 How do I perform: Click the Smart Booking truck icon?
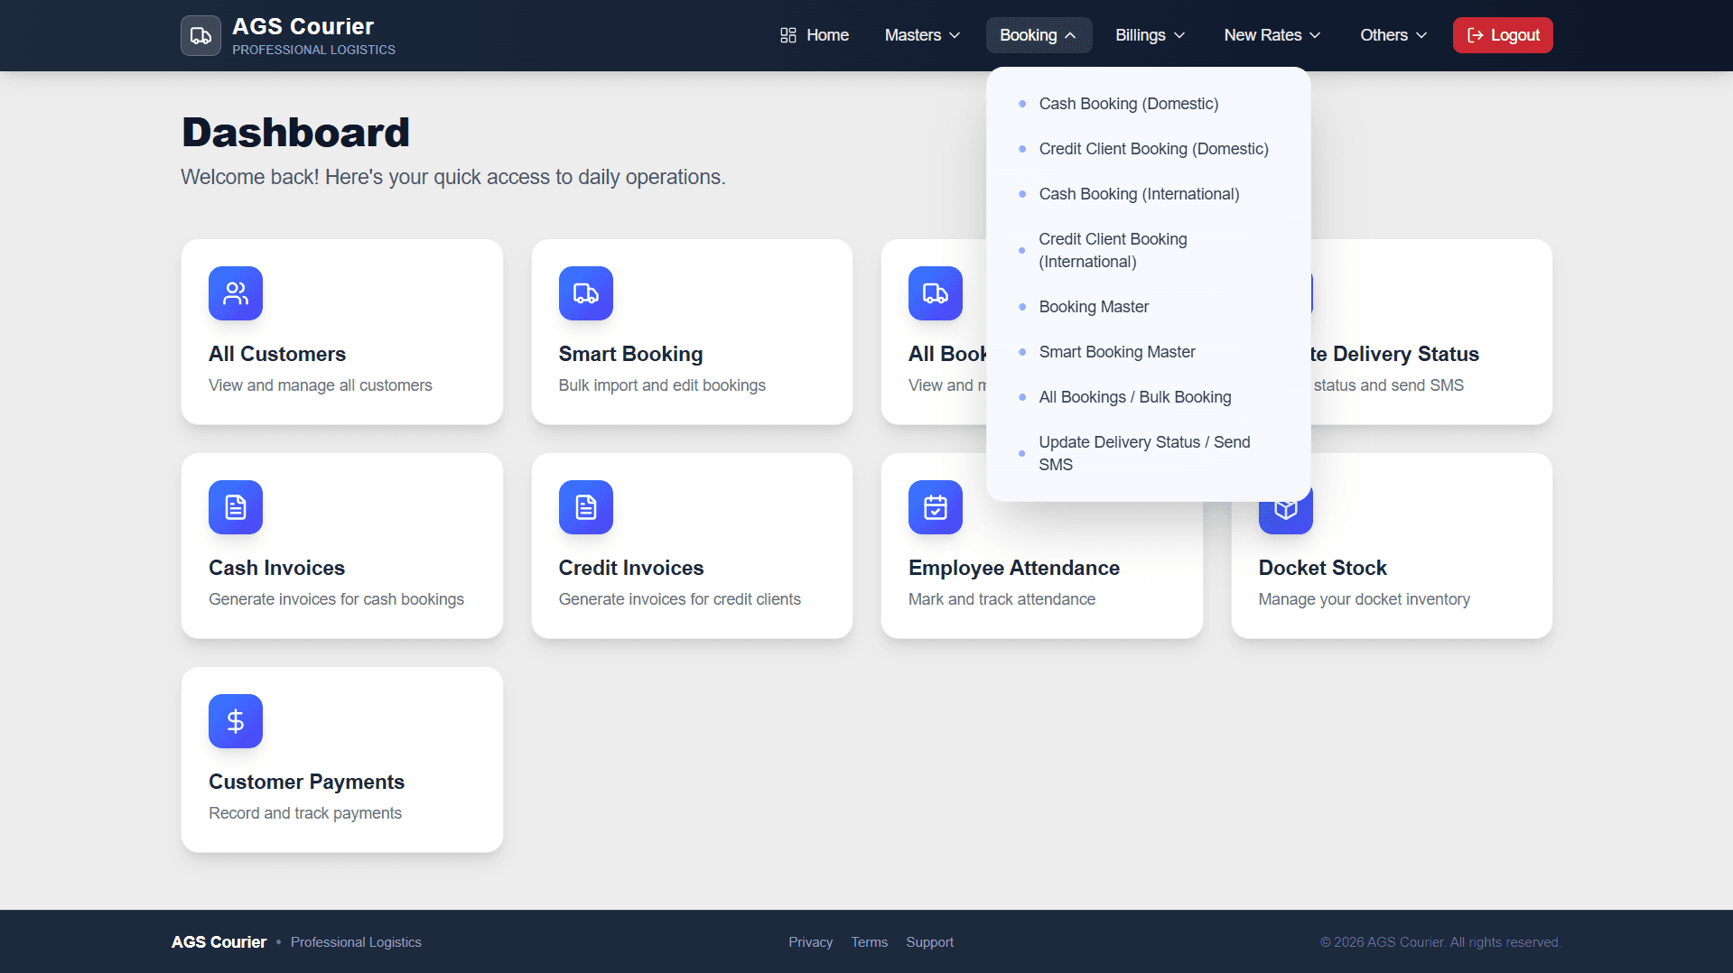tap(585, 293)
